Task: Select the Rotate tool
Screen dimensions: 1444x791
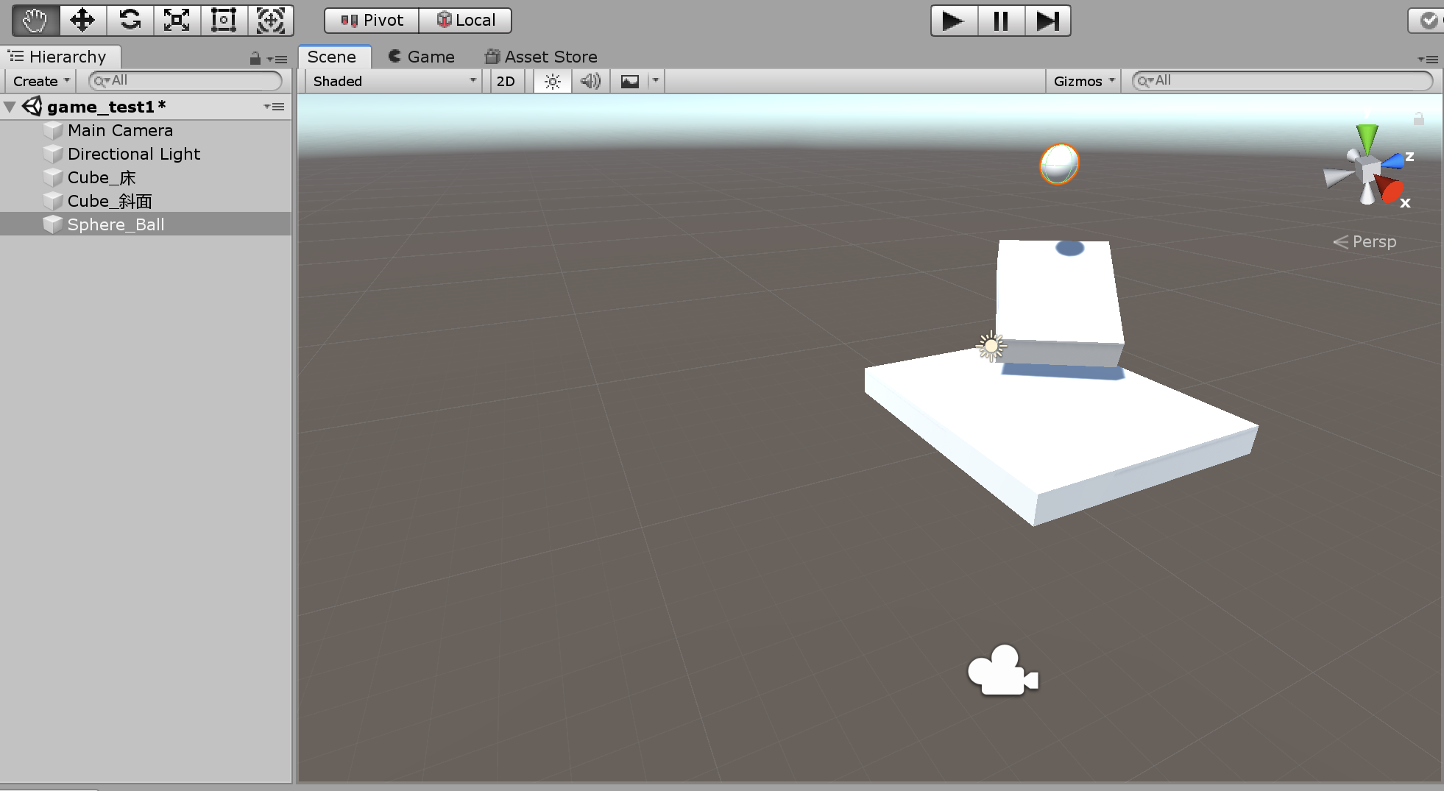Action: 130,20
